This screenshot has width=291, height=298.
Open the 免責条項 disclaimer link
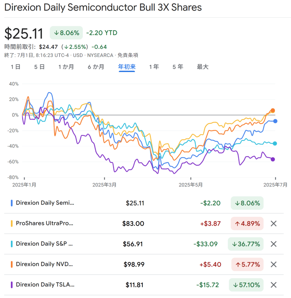click(128, 55)
